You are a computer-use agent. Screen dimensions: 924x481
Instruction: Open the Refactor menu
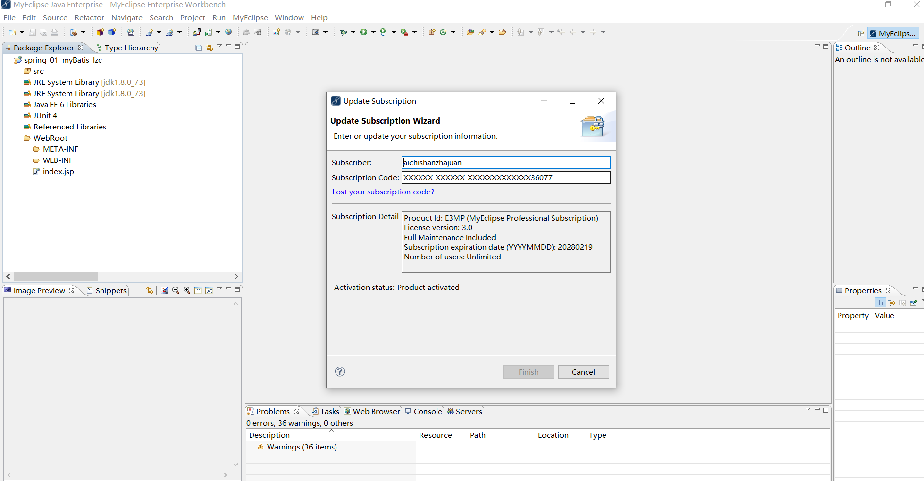click(x=89, y=17)
